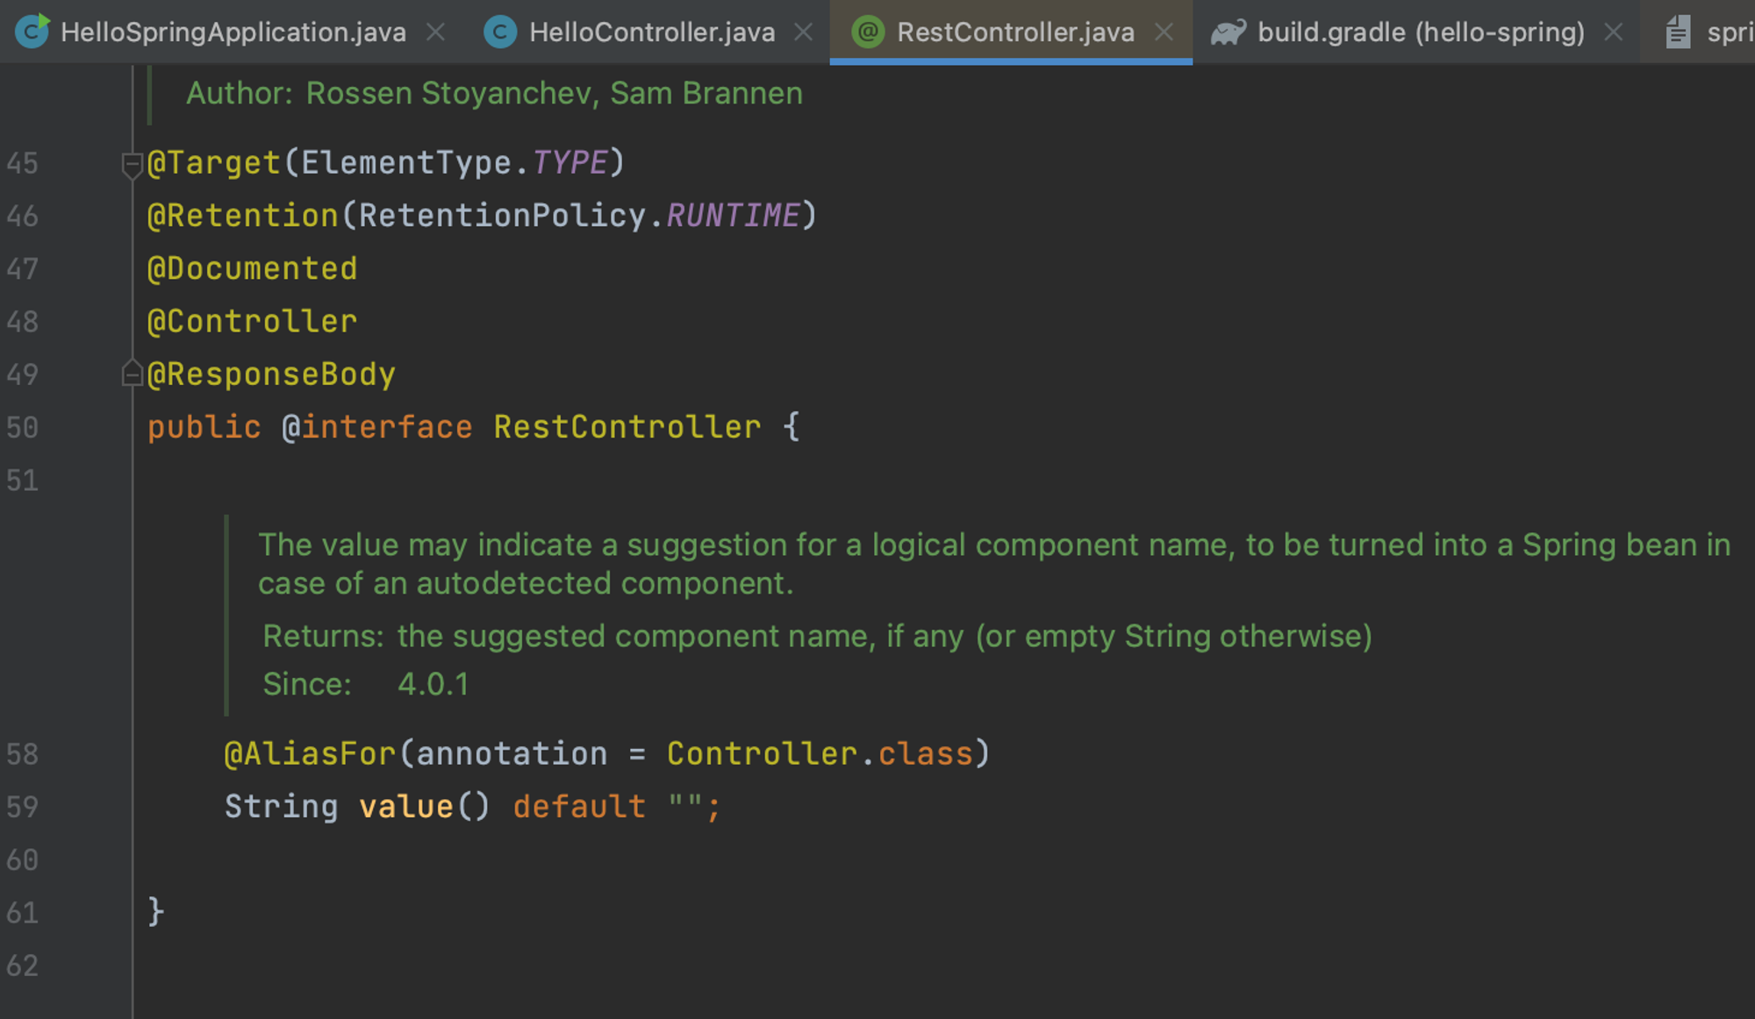Click line number 58 in the gutter
Viewport: 1755px width, 1019px height.
point(22,755)
